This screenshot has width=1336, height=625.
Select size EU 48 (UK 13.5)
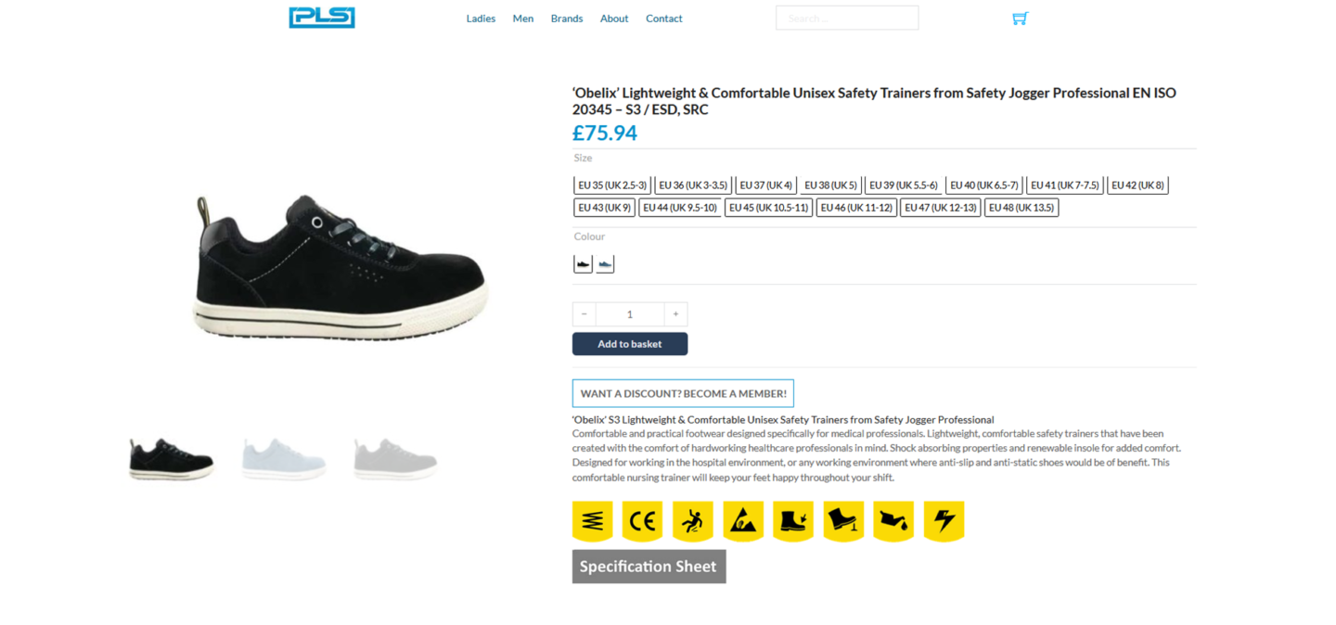click(1021, 207)
